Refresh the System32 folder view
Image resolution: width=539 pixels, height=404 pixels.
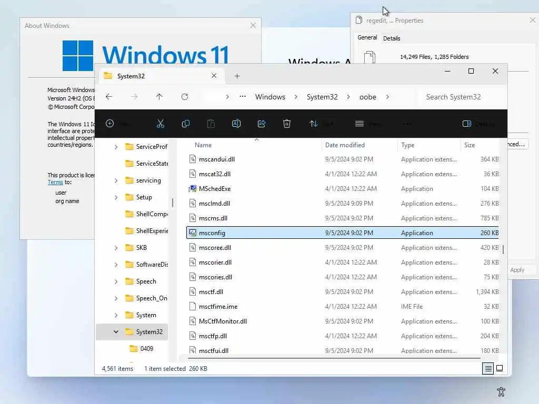pos(185,97)
